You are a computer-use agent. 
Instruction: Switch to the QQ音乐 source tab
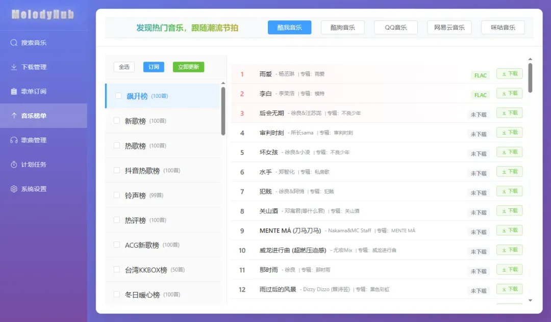[x=395, y=28]
